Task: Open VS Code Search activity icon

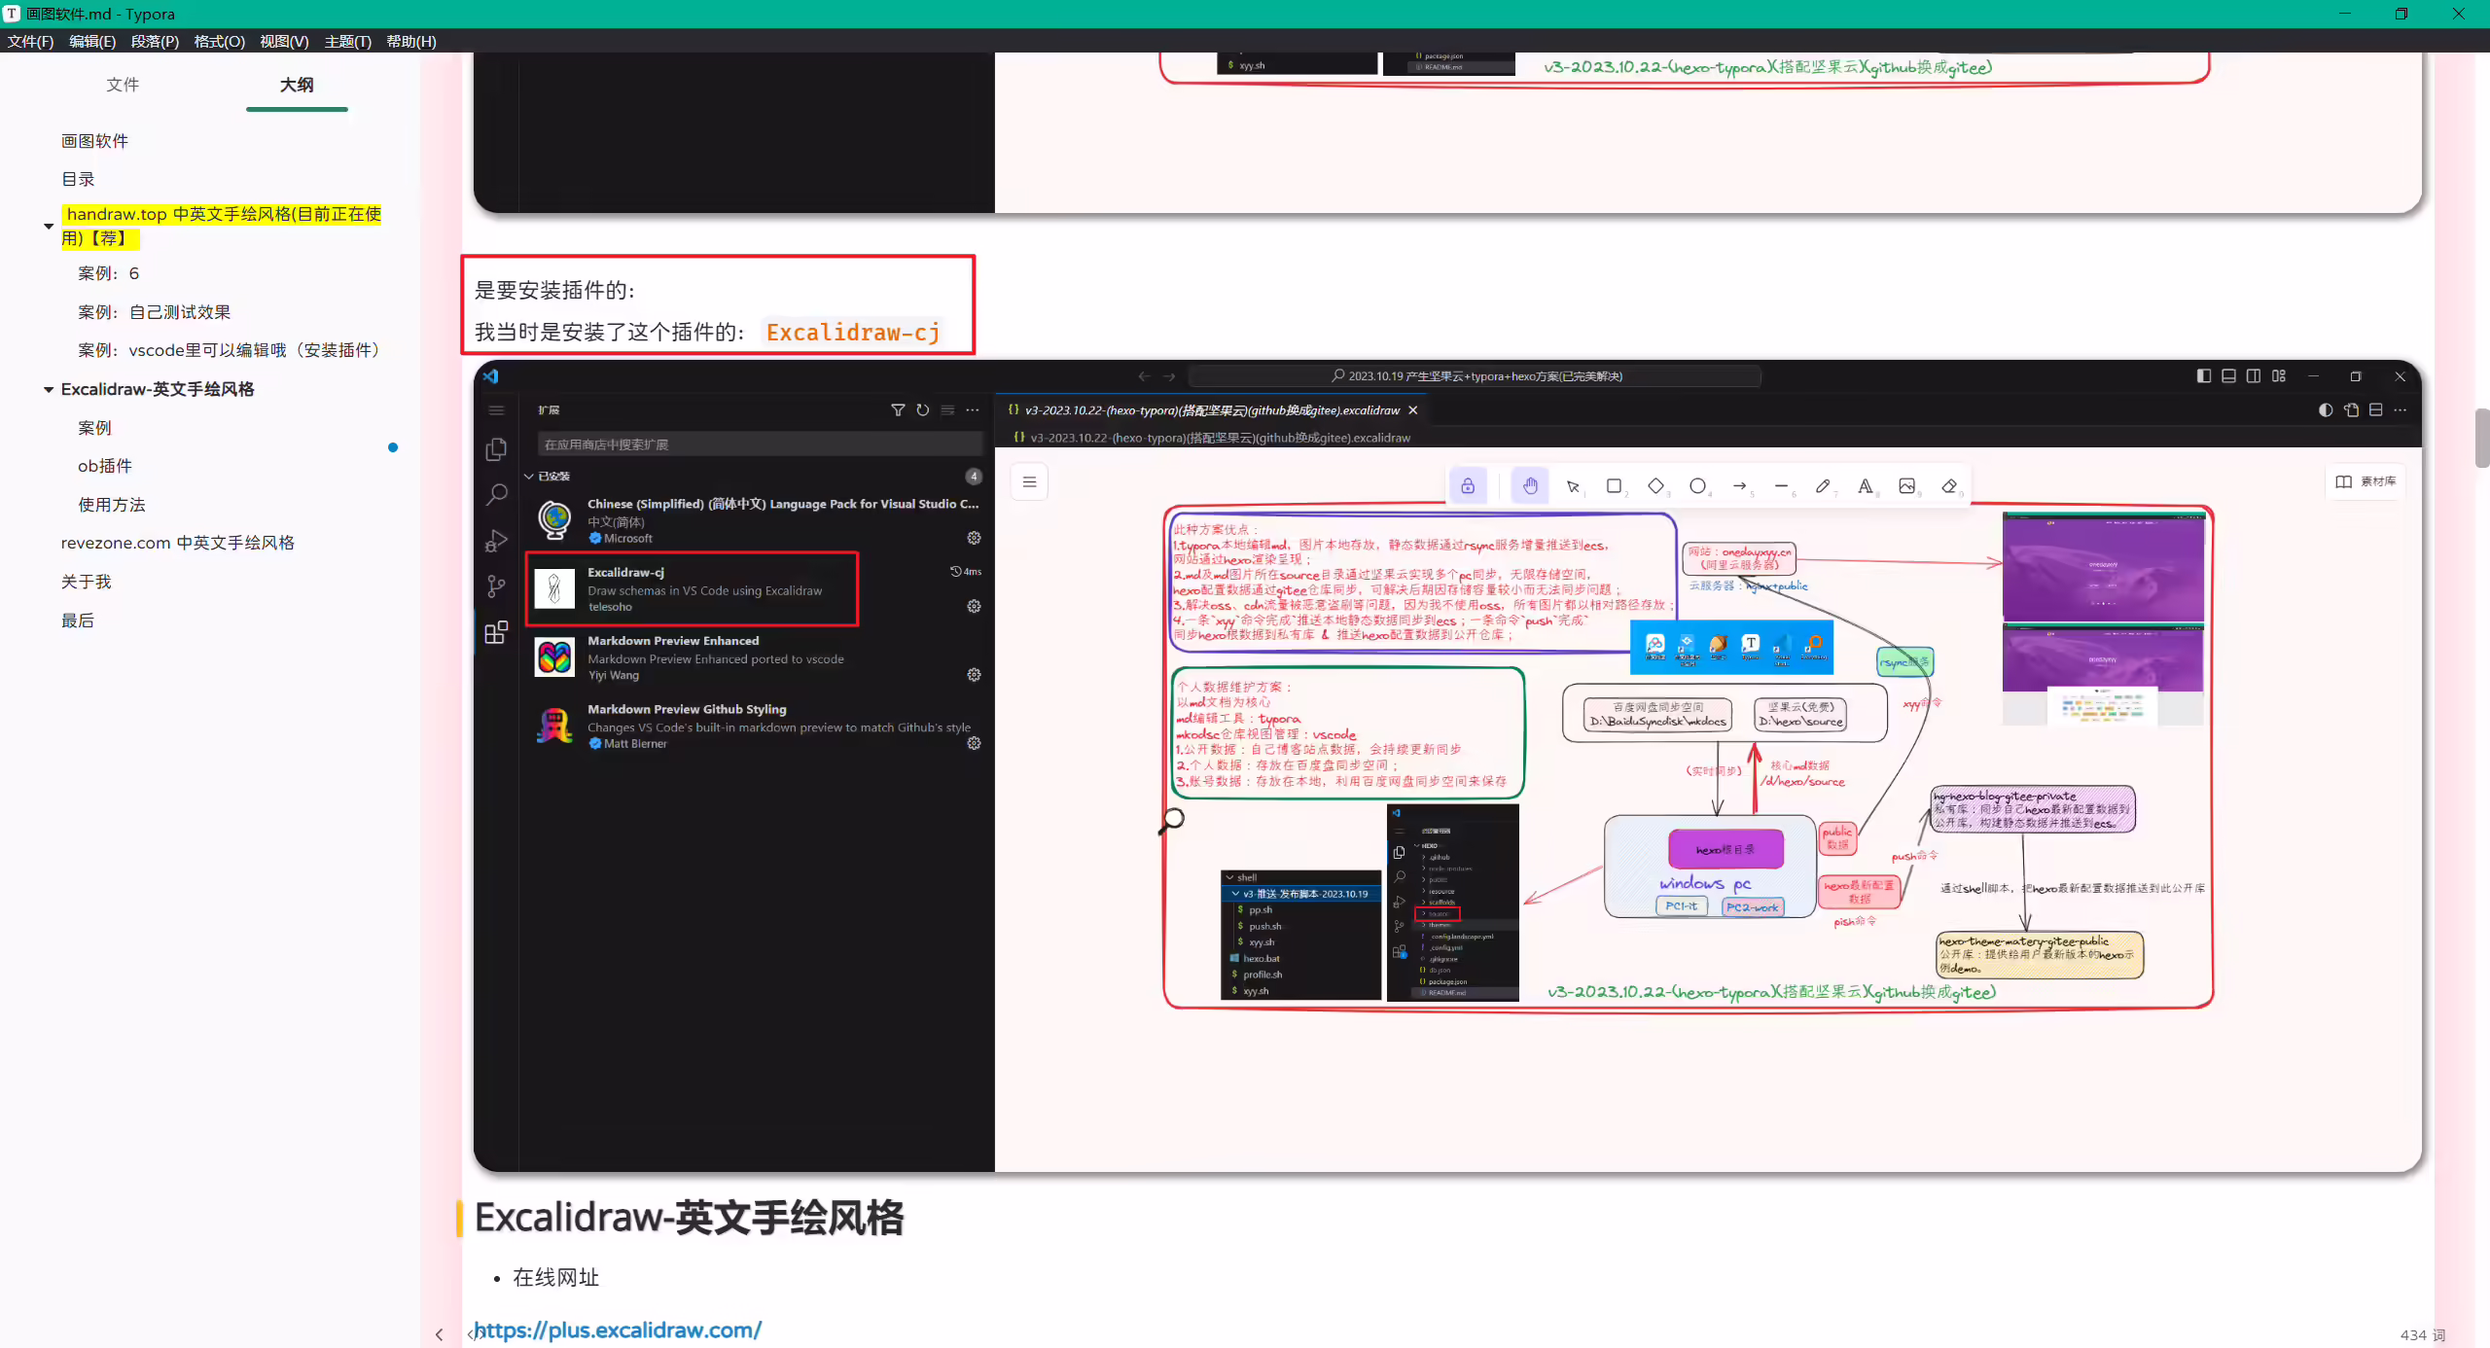Action: click(x=496, y=495)
